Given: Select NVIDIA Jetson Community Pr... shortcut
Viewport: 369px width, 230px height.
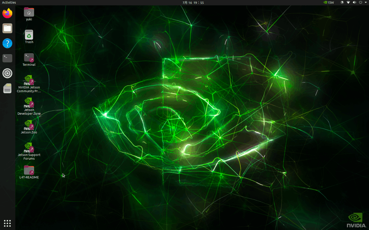Looking at the screenshot, I should (29, 84).
